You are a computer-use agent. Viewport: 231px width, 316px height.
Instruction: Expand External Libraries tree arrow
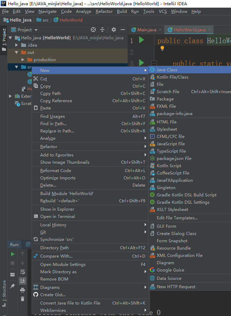click(x=10, y=96)
